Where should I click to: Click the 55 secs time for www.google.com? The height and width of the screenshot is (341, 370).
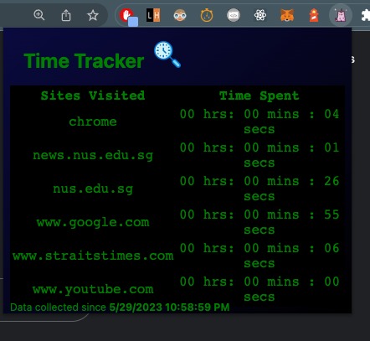click(260, 222)
